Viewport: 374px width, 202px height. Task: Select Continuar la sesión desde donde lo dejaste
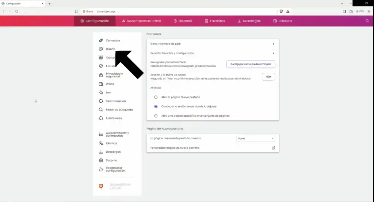(x=156, y=106)
